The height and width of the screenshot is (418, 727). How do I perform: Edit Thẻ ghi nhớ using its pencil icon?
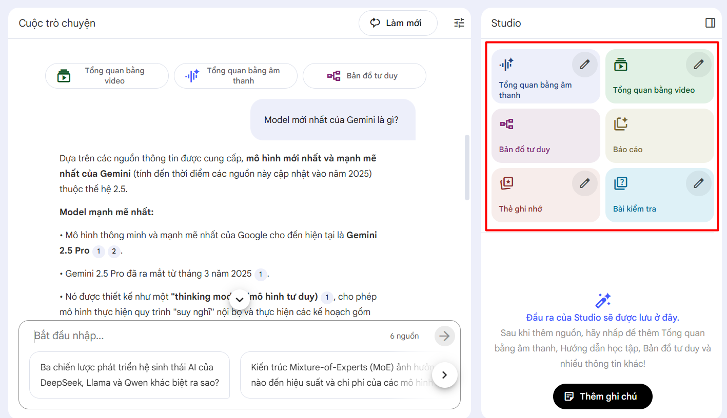click(584, 183)
